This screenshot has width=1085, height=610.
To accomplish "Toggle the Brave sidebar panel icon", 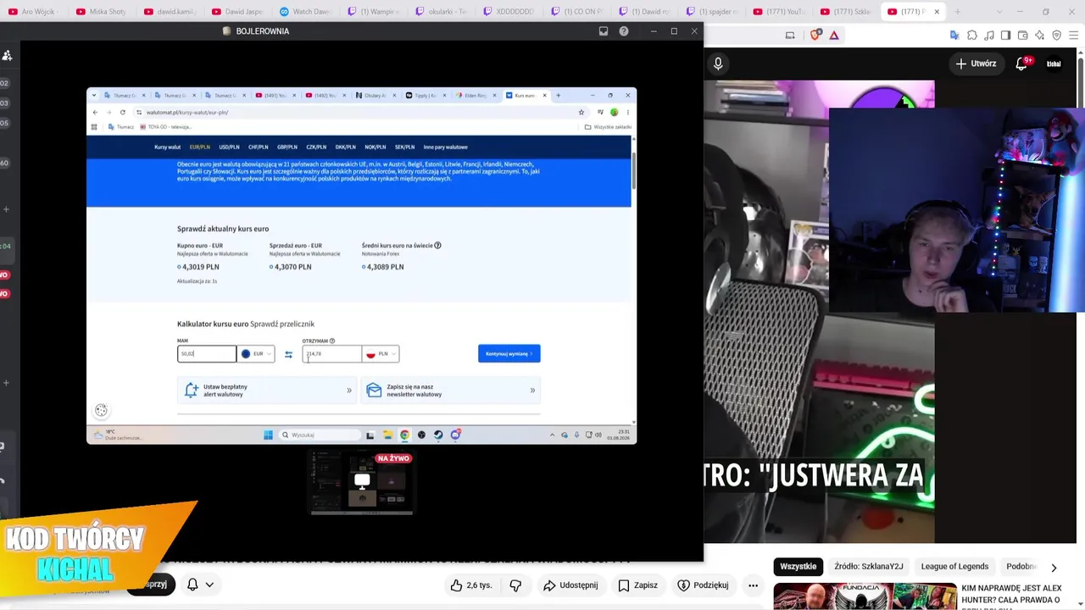I will [1006, 36].
